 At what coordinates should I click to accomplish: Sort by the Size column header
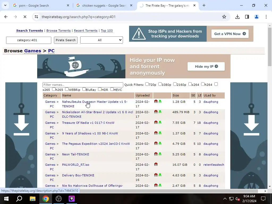176,95
